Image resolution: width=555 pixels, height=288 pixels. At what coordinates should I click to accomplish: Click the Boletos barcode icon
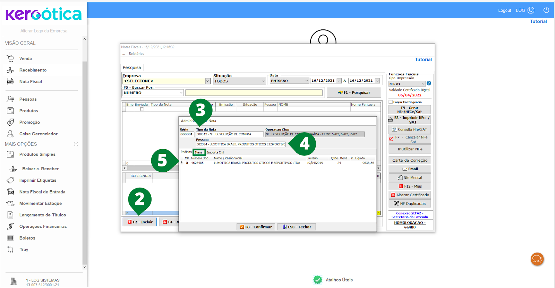tap(10, 238)
